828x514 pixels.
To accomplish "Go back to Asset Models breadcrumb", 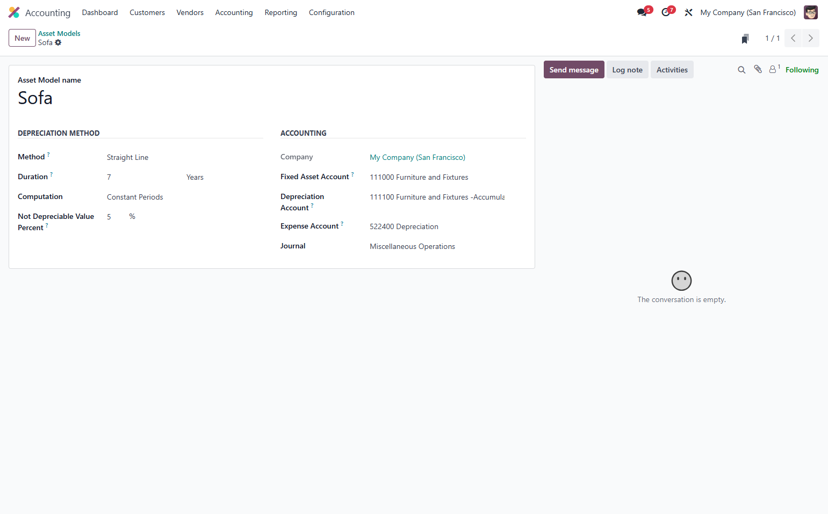I will tap(59, 33).
